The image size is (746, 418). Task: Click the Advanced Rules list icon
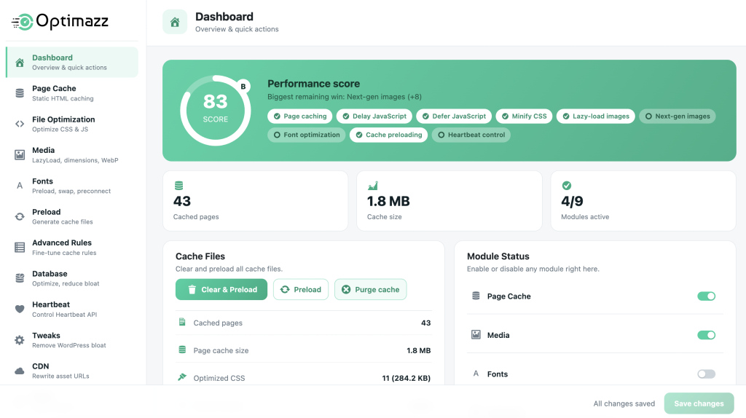[20, 248]
